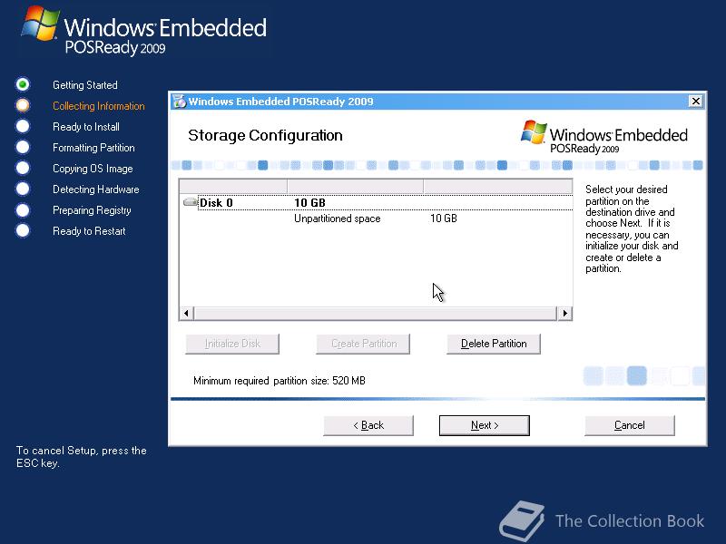Image resolution: width=726 pixels, height=544 pixels.
Task: Click the Ready to Install label
Action: click(86, 127)
